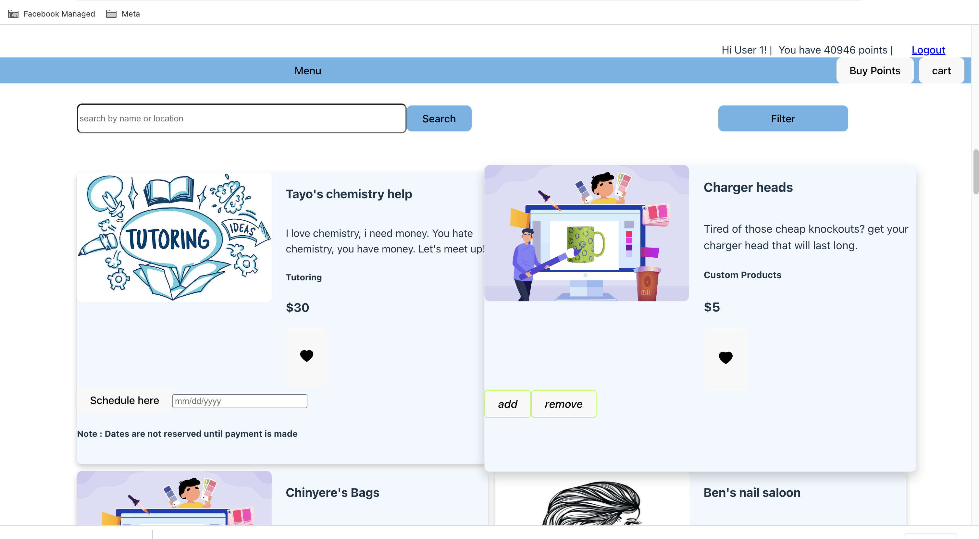Viewport: 979px width, 539px height.
Task: Select the Buy Points tab
Action: pyautogui.click(x=874, y=70)
